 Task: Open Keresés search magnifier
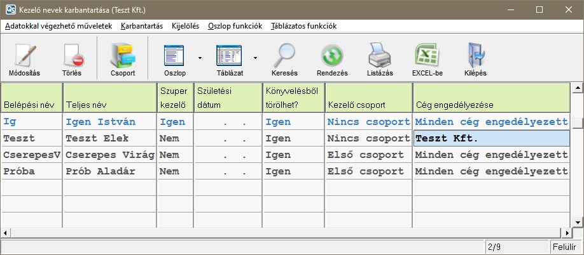(284, 56)
